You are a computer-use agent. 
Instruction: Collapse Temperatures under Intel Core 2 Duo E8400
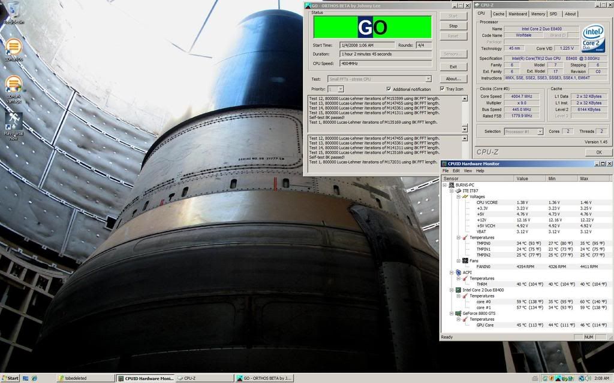[x=459, y=296]
